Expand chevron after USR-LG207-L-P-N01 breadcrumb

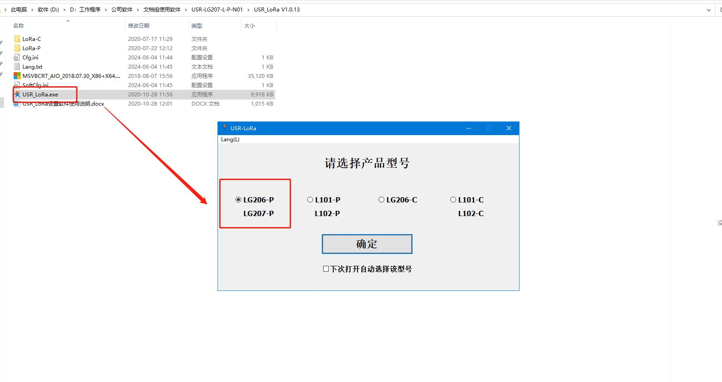point(248,10)
